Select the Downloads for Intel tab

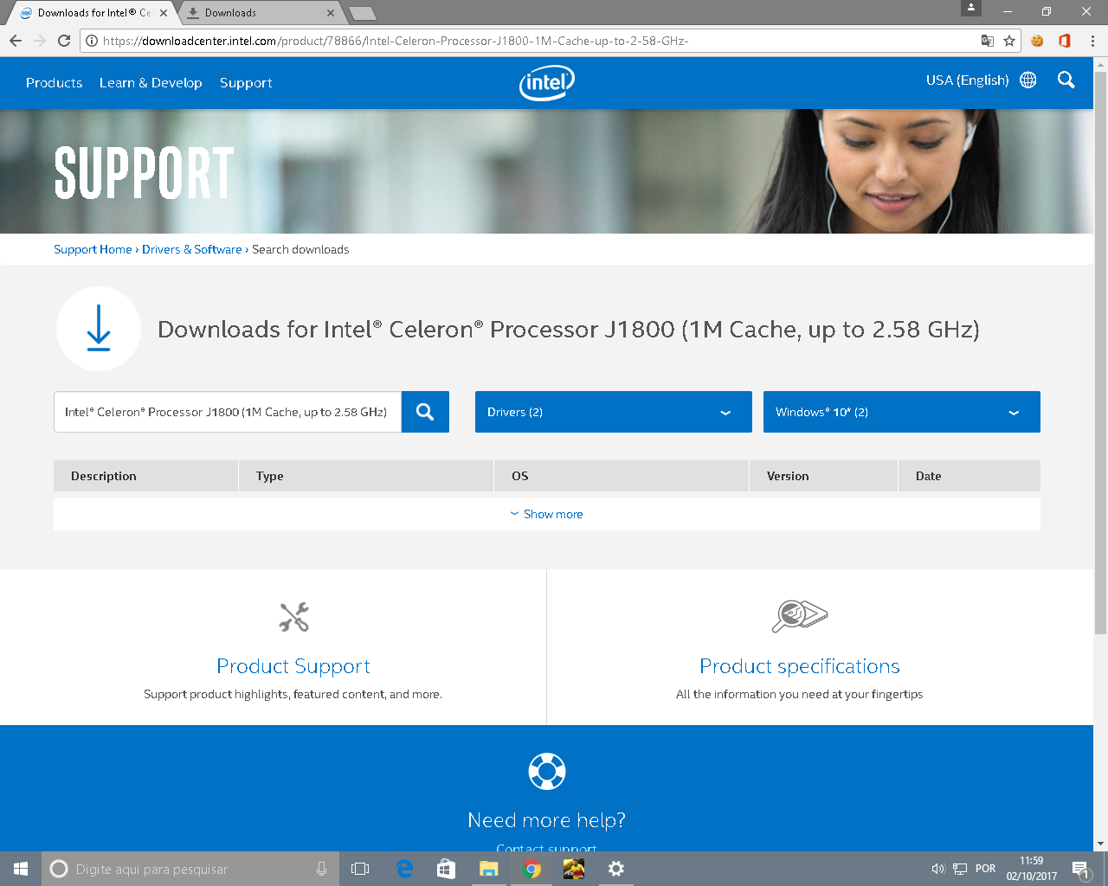tap(93, 13)
